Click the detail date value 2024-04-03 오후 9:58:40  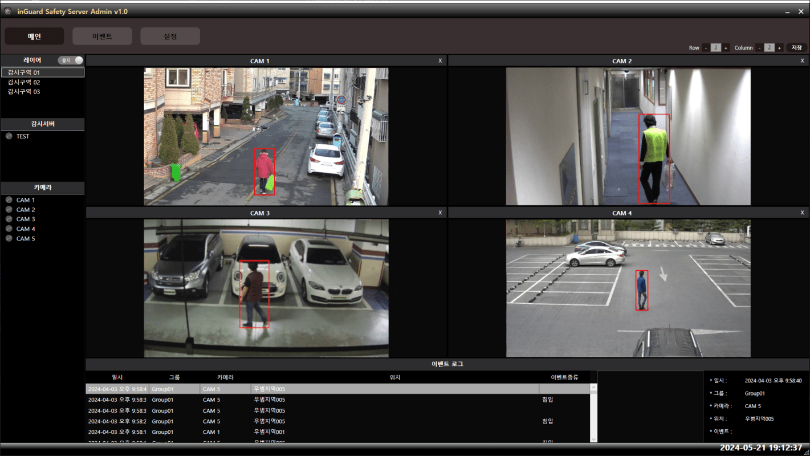click(x=773, y=381)
